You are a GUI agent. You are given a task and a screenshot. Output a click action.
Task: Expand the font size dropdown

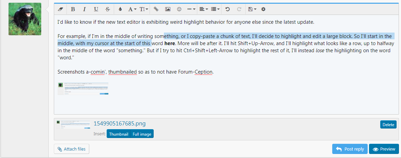coord(144,9)
